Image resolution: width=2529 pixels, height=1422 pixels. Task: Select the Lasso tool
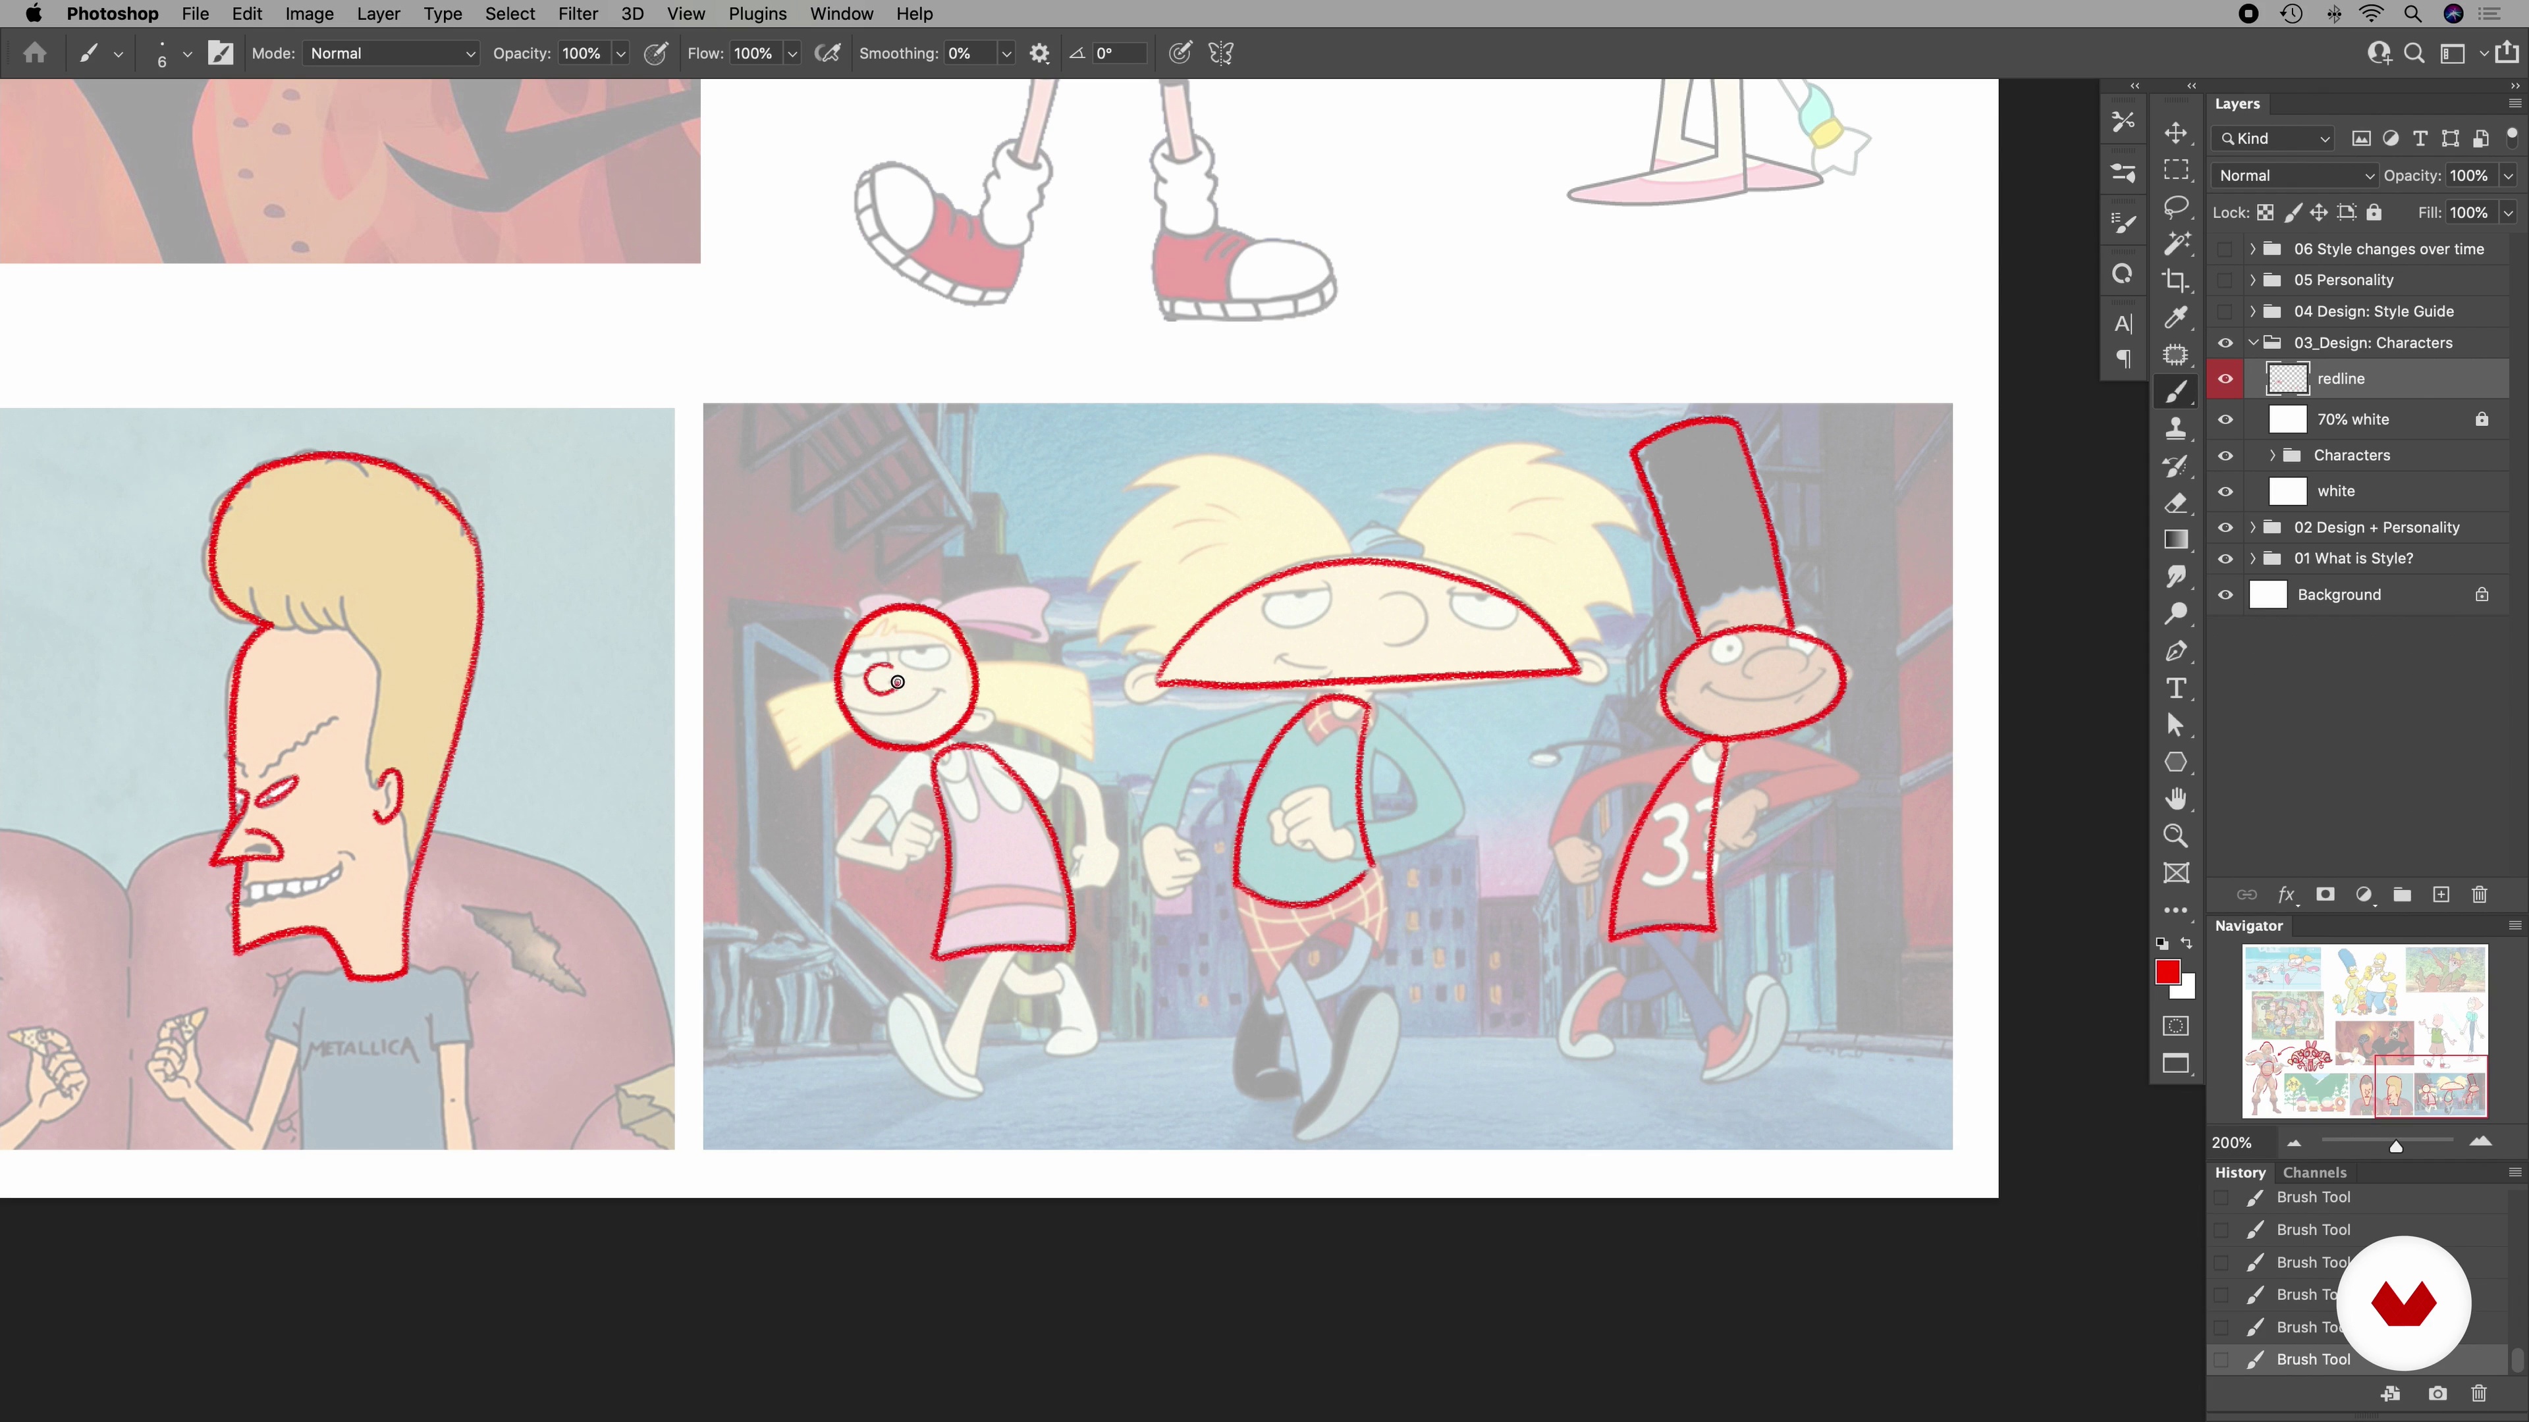pos(2175,207)
